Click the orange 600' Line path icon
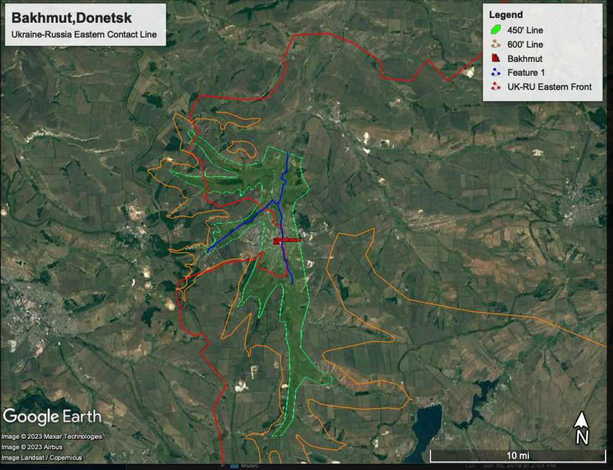This screenshot has width=613, height=470. coord(496,44)
